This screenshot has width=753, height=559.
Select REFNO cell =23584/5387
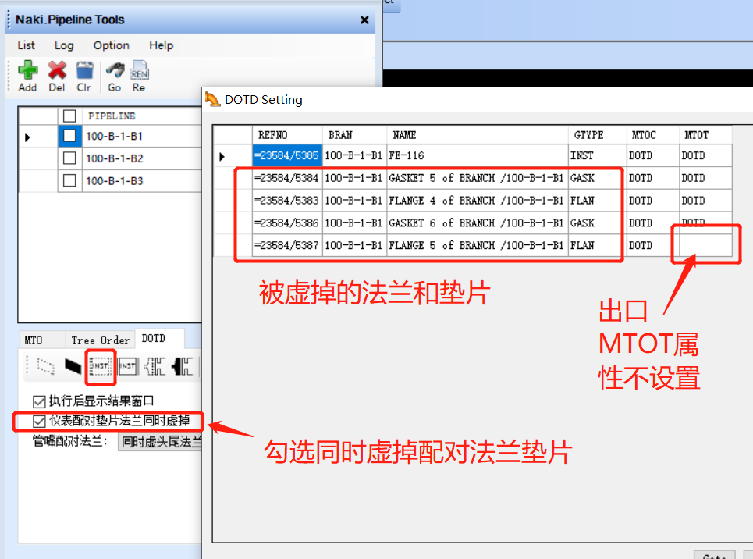coord(287,245)
